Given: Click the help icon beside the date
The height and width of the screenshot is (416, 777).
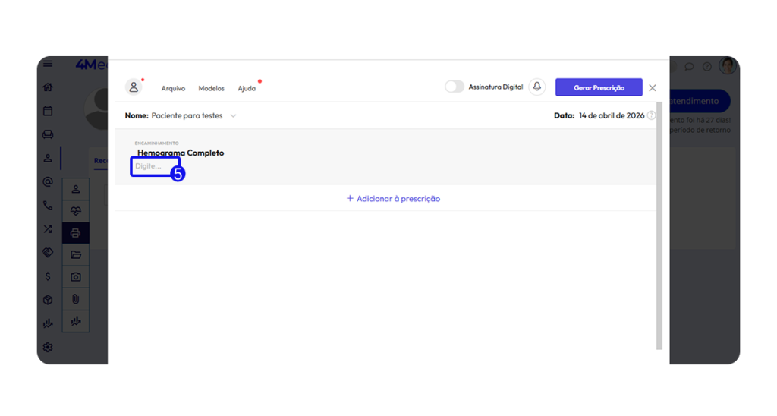Looking at the screenshot, I should pos(651,115).
